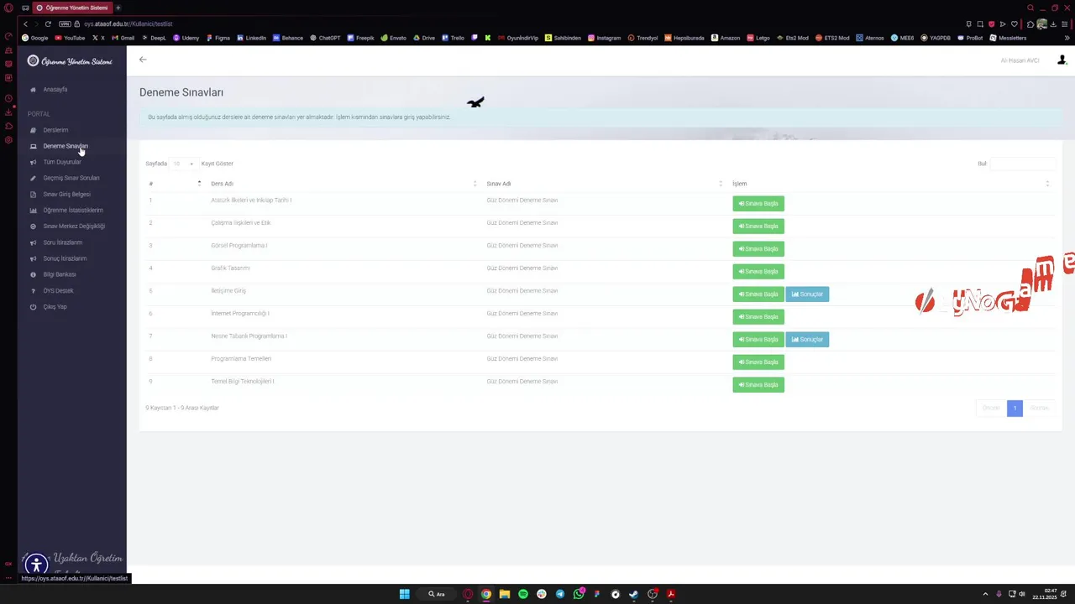Image resolution: width=1075 pixels, height=604 pixels.
Task: Open Anasayfa home icon in sidebar
Action: click(x=33, y=90)
